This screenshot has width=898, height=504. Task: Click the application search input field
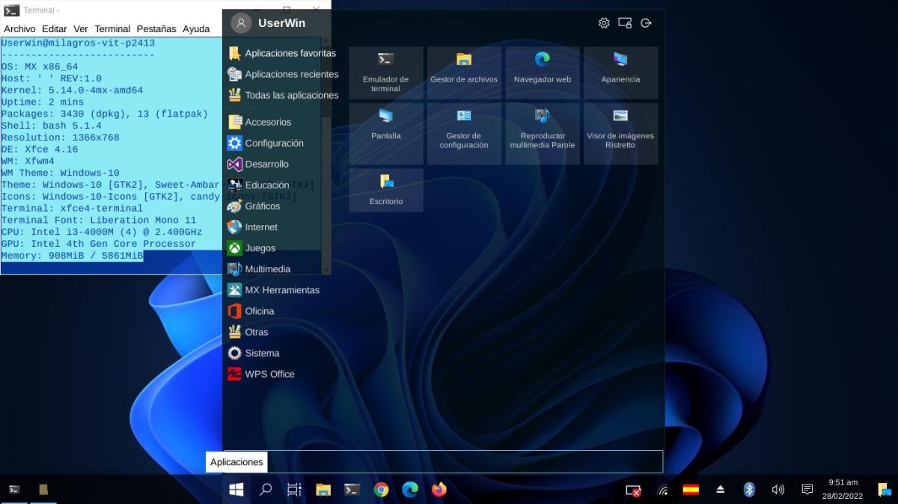(464, 461)
